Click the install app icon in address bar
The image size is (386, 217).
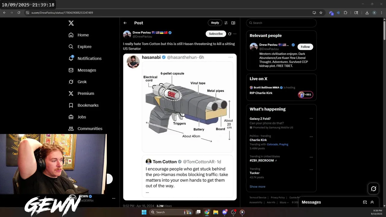(314, 13)
